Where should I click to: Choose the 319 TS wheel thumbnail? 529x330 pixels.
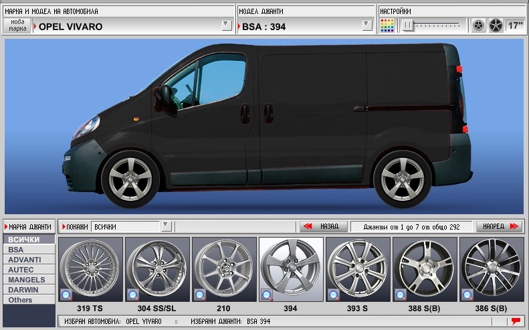tap(90, 269)
